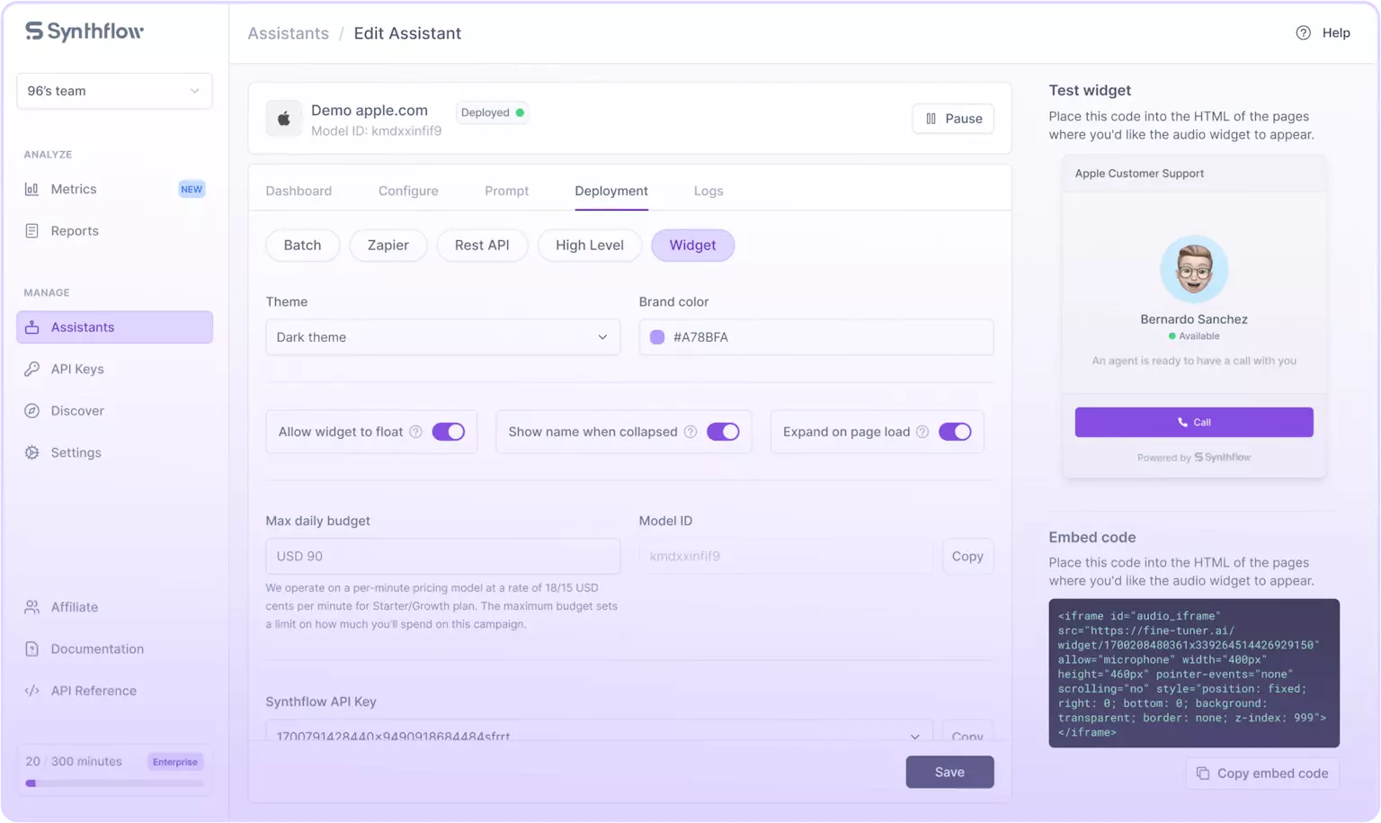Expand the 96's team selector
This screenshot has width=1381, height=823.
(114, 90)
